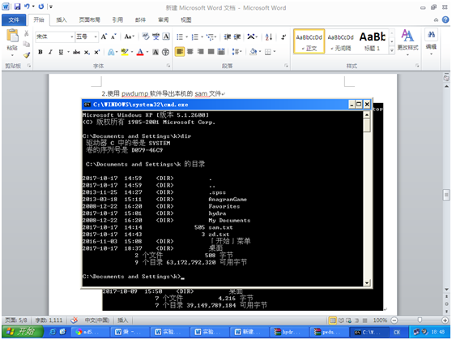The image size is (452, 340).
Task: Select the Format Painter brush
Action: 27,55
